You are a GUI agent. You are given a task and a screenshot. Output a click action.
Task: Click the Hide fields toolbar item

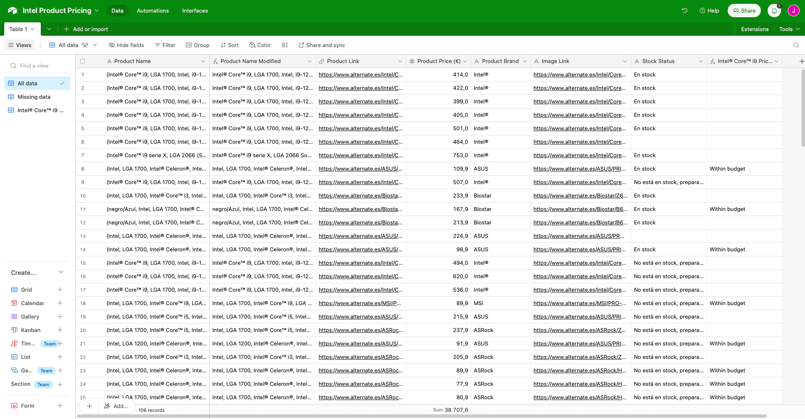click(x=126, y=45)
